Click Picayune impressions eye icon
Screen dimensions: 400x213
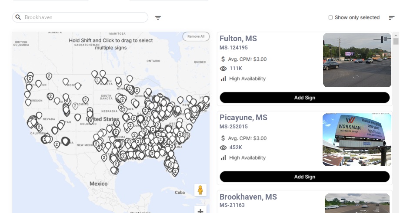[x=223, y=147]
